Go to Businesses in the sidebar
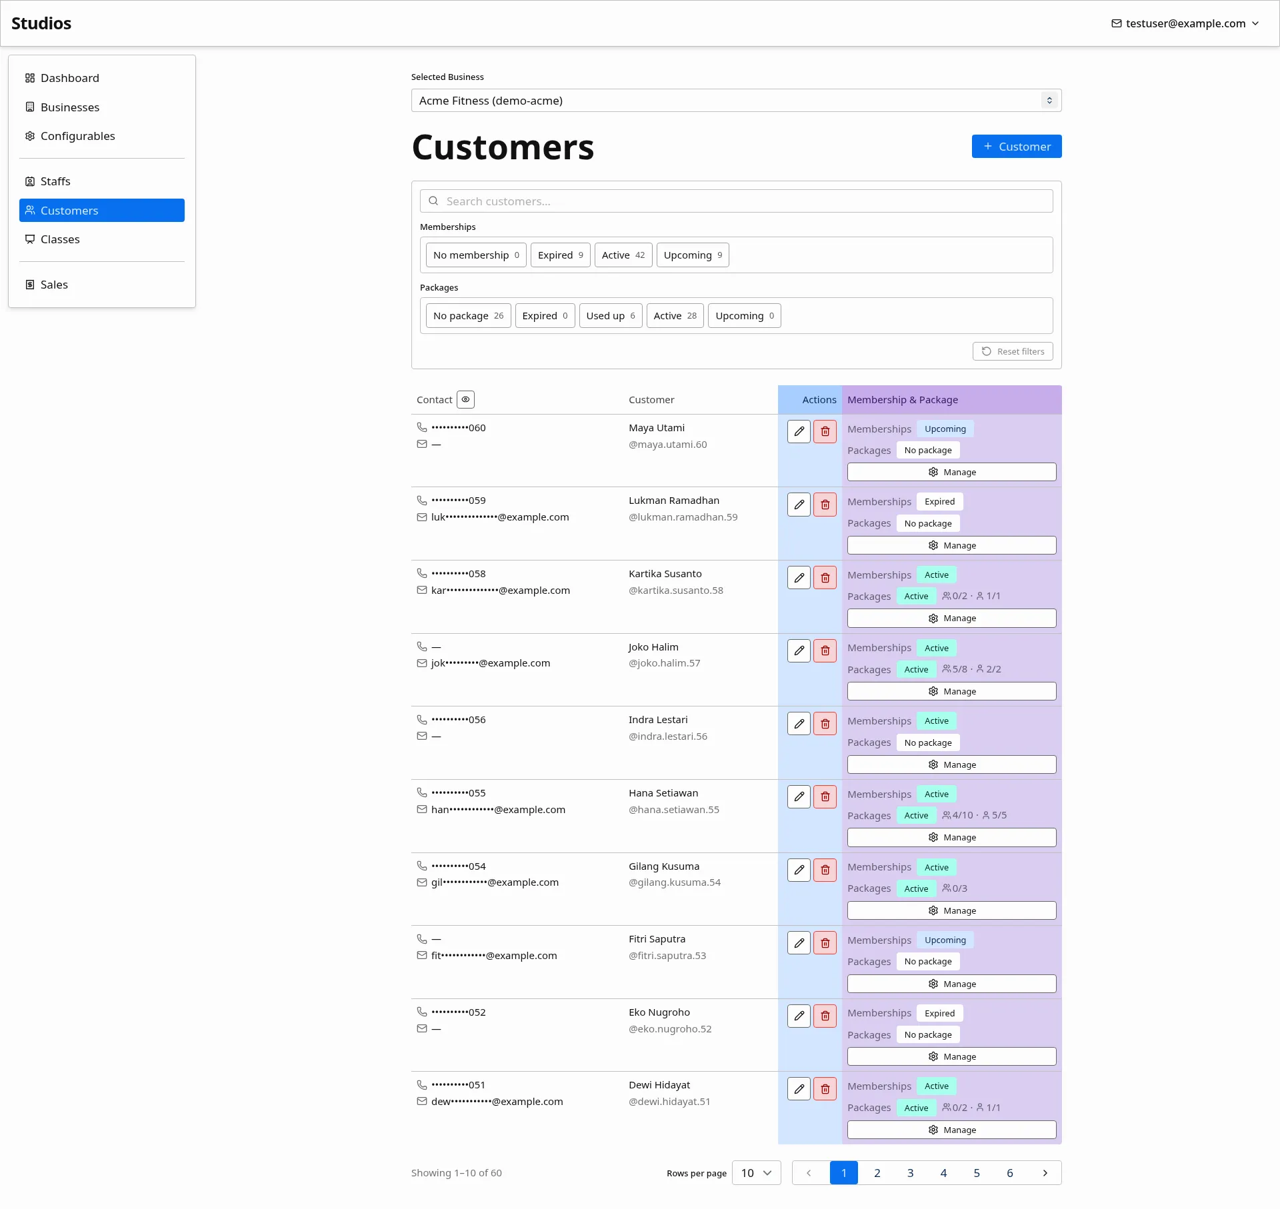This screenshot has width=1280, height=1209. tap(102, 107)
